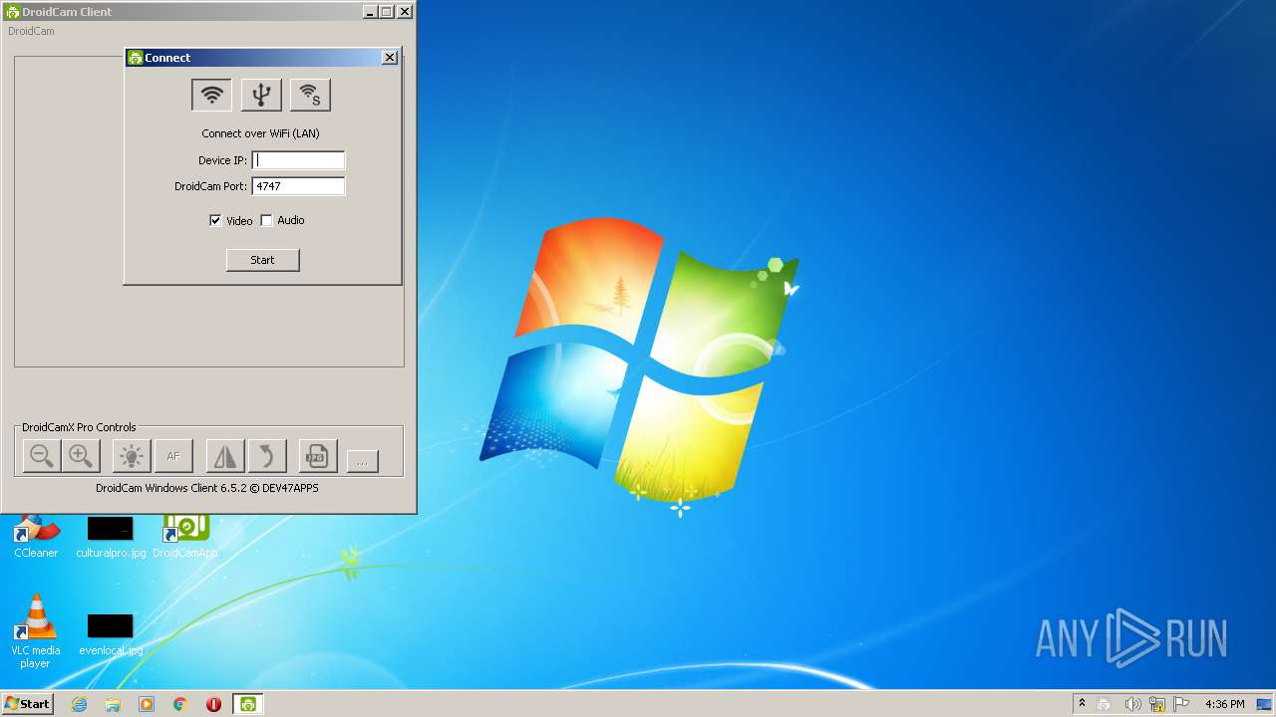
Task: Select the WiFi connection mode icon
Action: pos(211,95)
